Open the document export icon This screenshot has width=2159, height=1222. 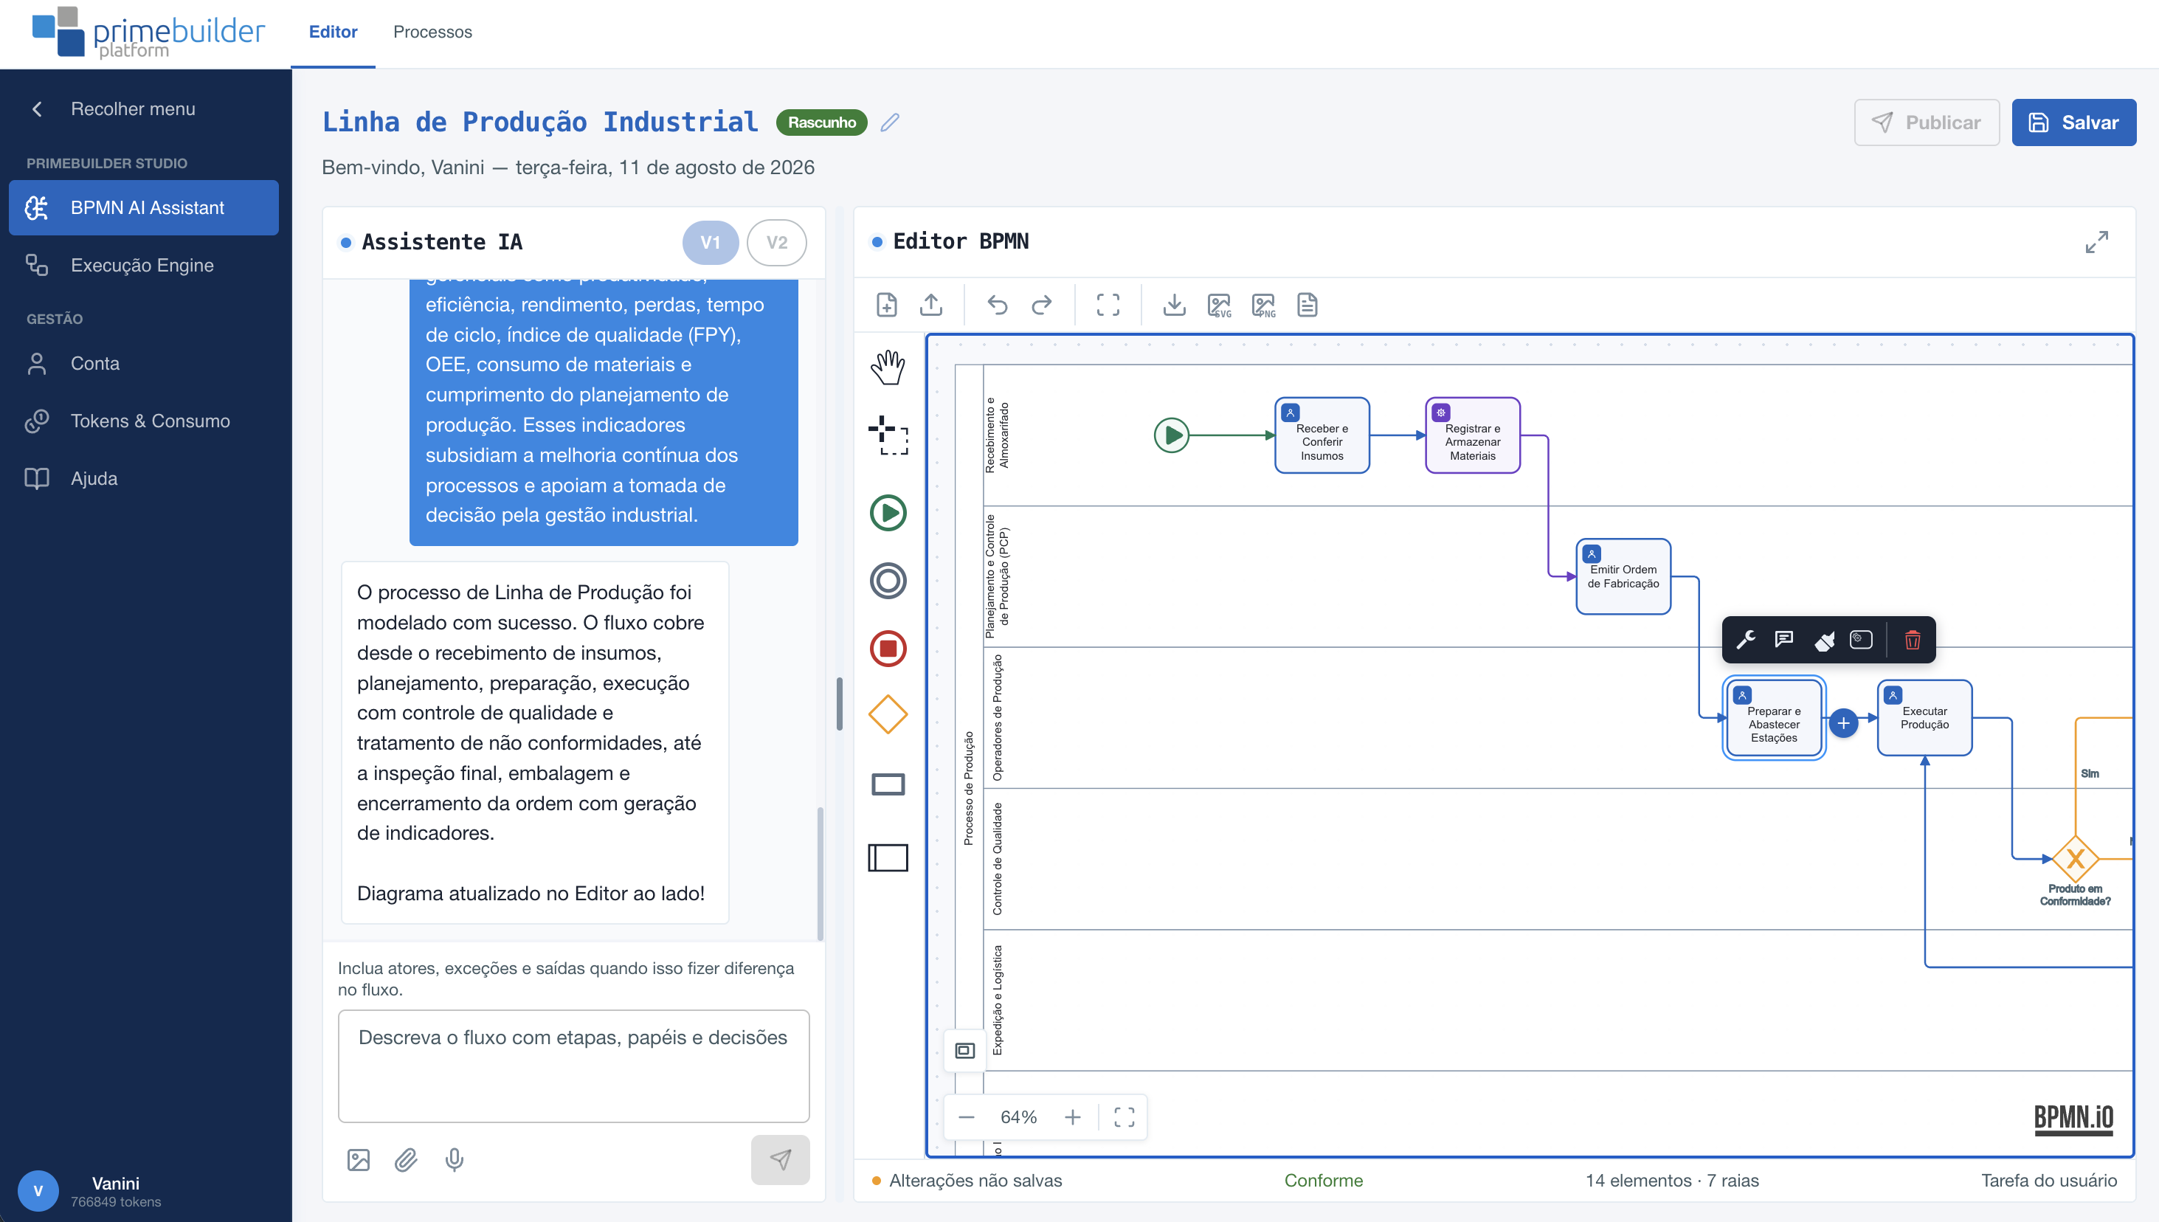[x=1307, y=305]
